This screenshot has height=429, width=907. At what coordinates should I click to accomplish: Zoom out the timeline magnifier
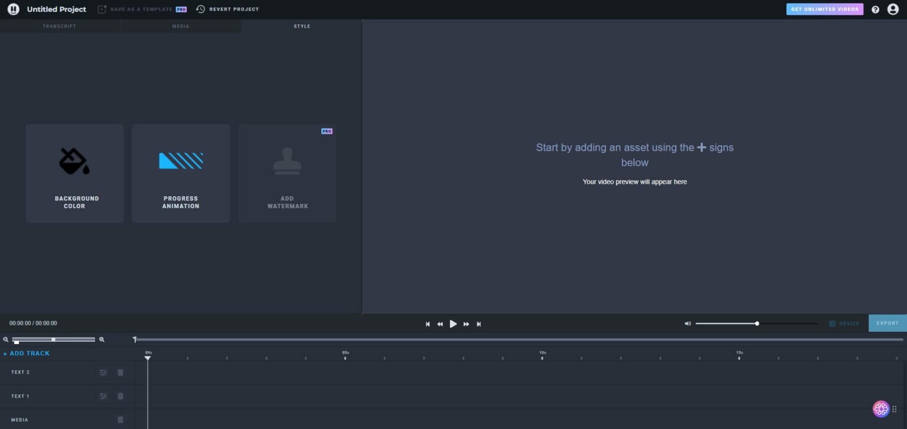click(x=6, y=339)
